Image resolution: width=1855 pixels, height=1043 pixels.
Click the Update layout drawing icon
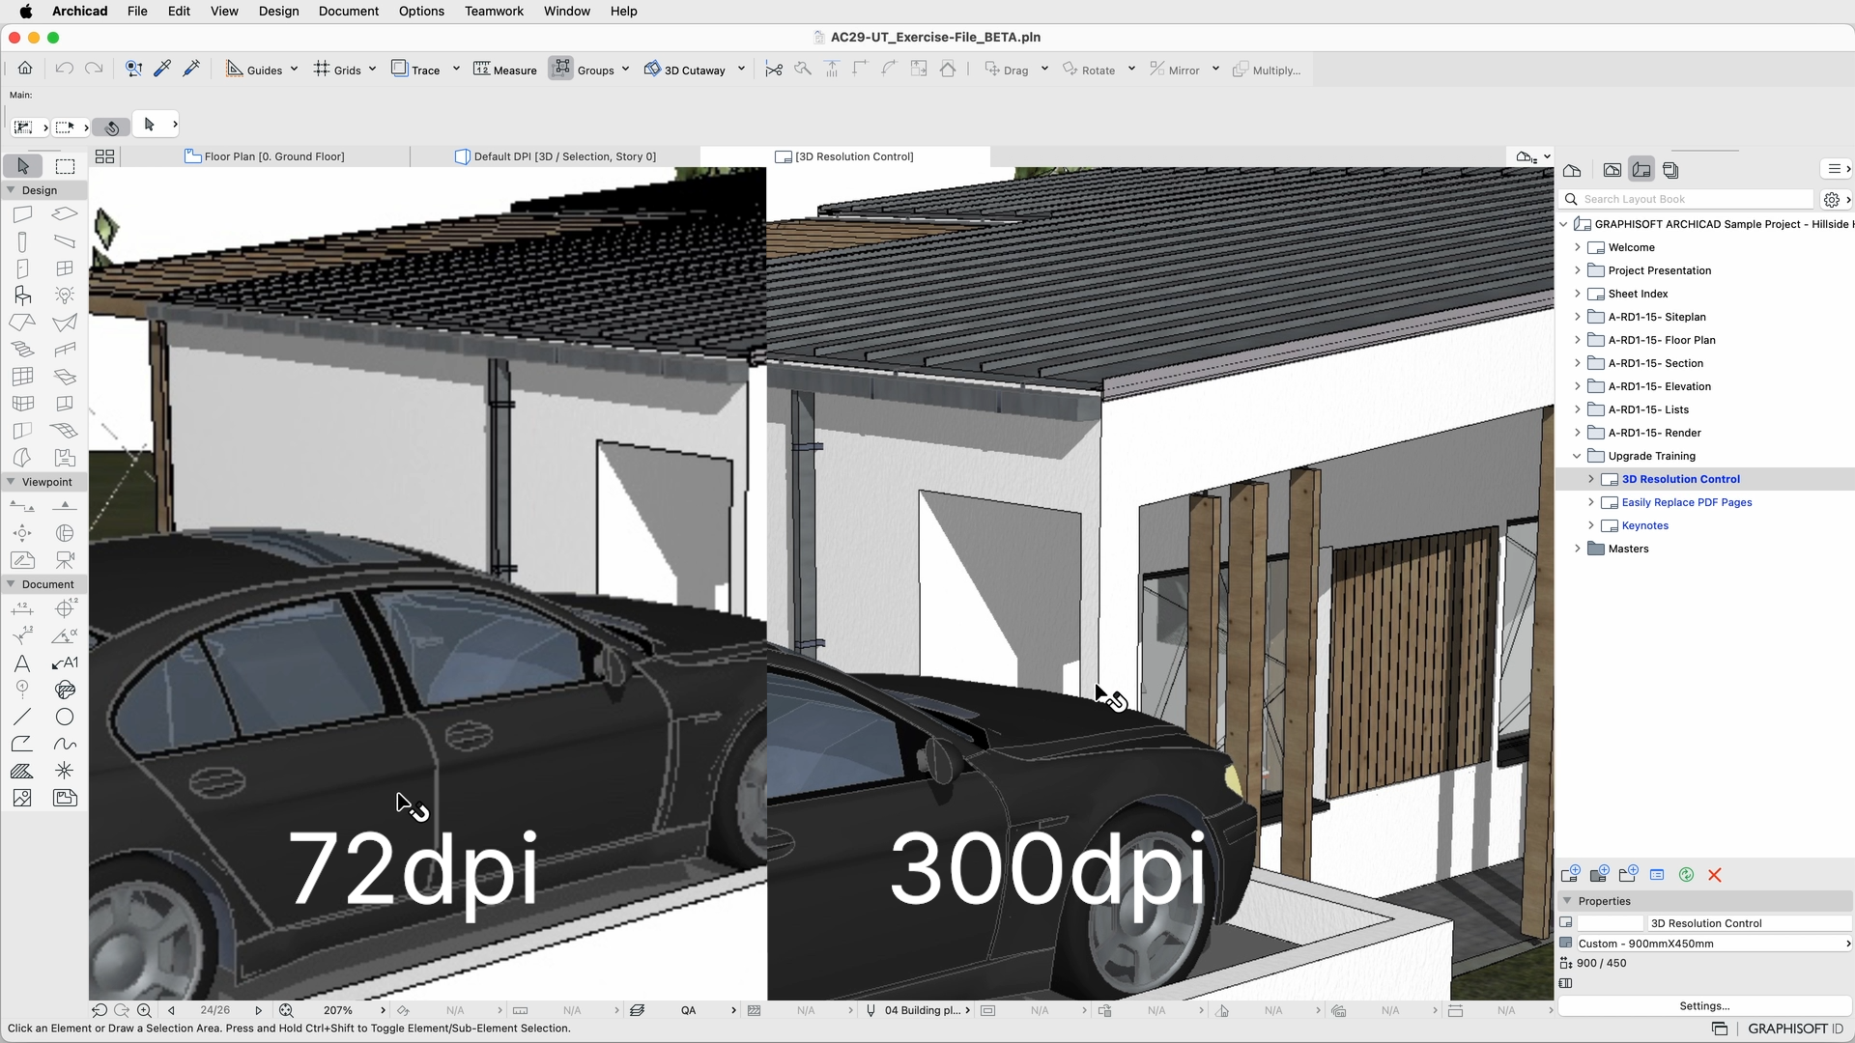coord(1686,874)
